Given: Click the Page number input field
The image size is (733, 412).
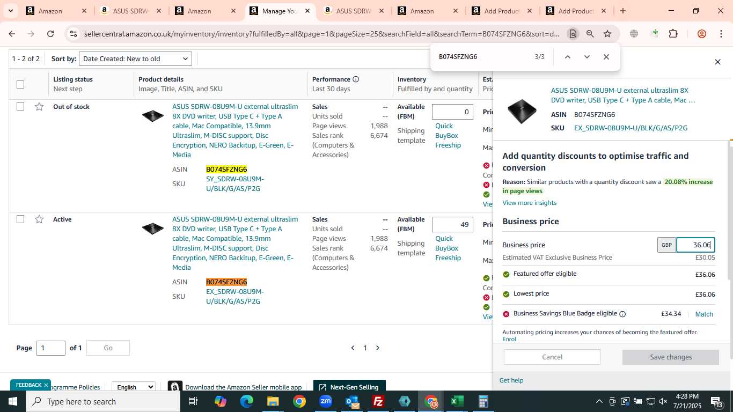Looking at the screenshot, I should 51,348.
